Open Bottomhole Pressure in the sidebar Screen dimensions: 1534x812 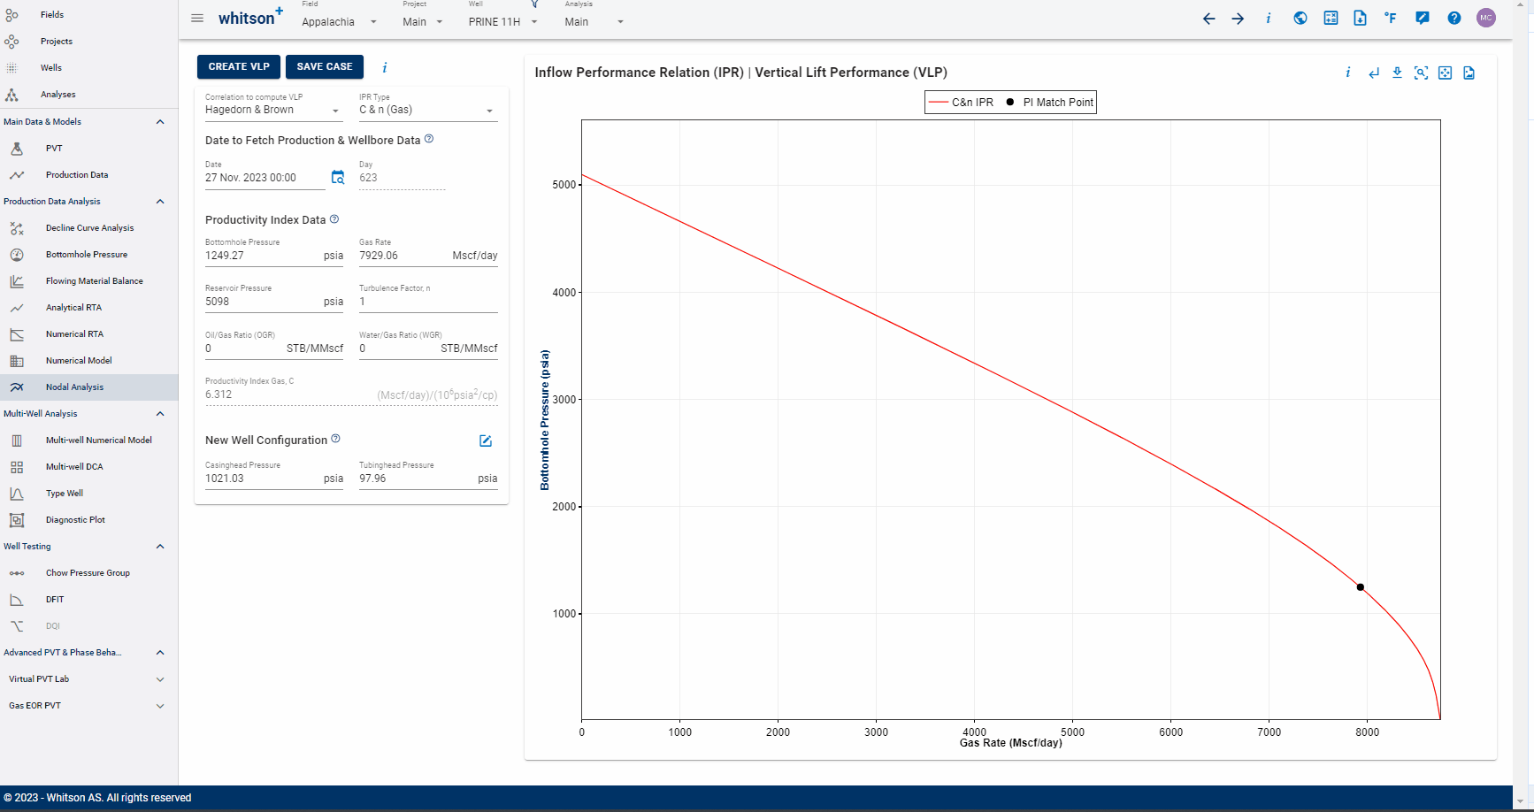tap(88, 255)
